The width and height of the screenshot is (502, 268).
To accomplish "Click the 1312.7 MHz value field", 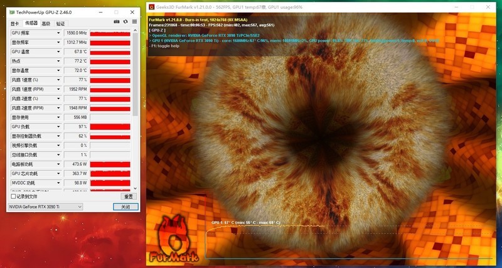I will point(76,42).
